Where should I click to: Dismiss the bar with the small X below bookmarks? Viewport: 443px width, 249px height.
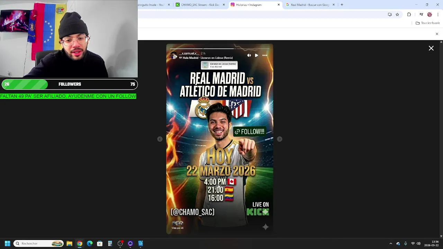(437, 34)
